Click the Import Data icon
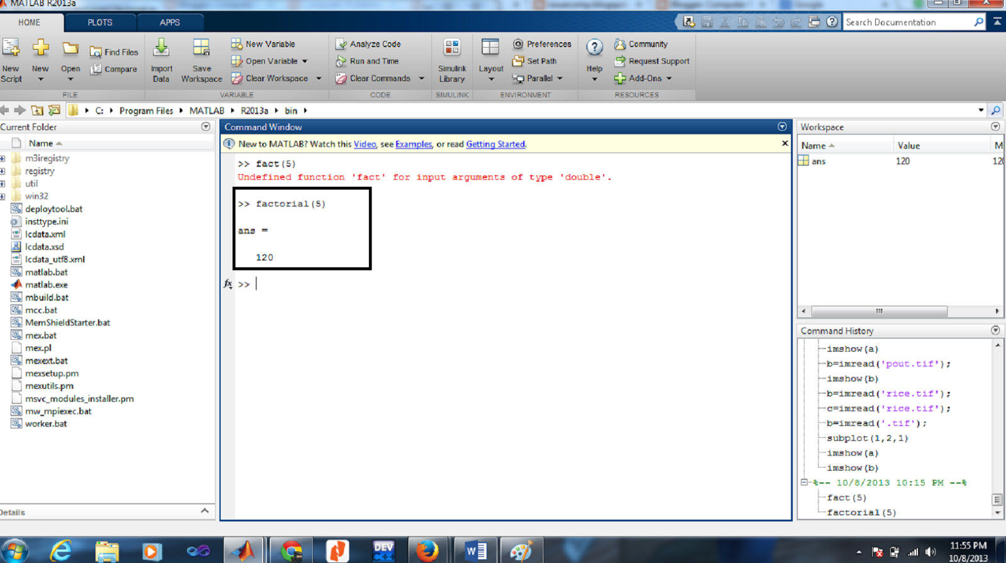Image resolution: width=1006 pixels, height=563 pixels. point(161,48)
